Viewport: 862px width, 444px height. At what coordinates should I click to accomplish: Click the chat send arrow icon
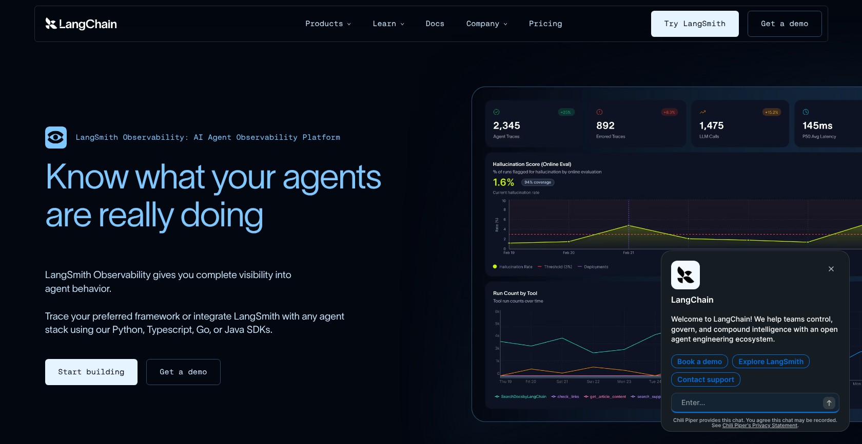point(829,403)
